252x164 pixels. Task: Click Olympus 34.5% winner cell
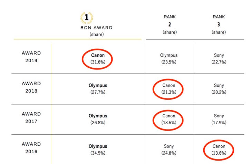pyautogui.click(x=98, y=149)
